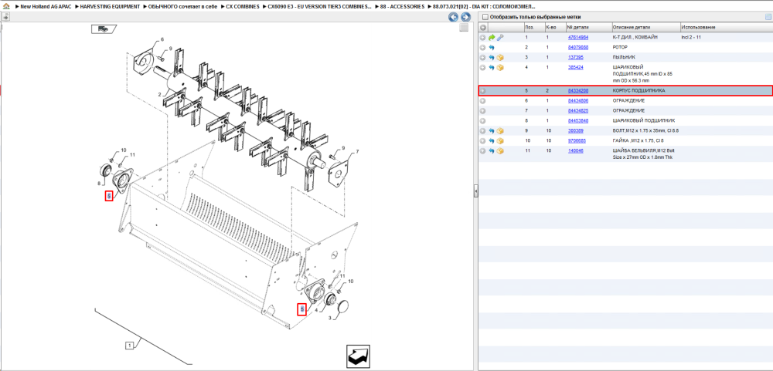The width and height of the screenshot is (773, 371).
Task: Click the wrench icon in row 47614984
Action: tap(500, 37)
